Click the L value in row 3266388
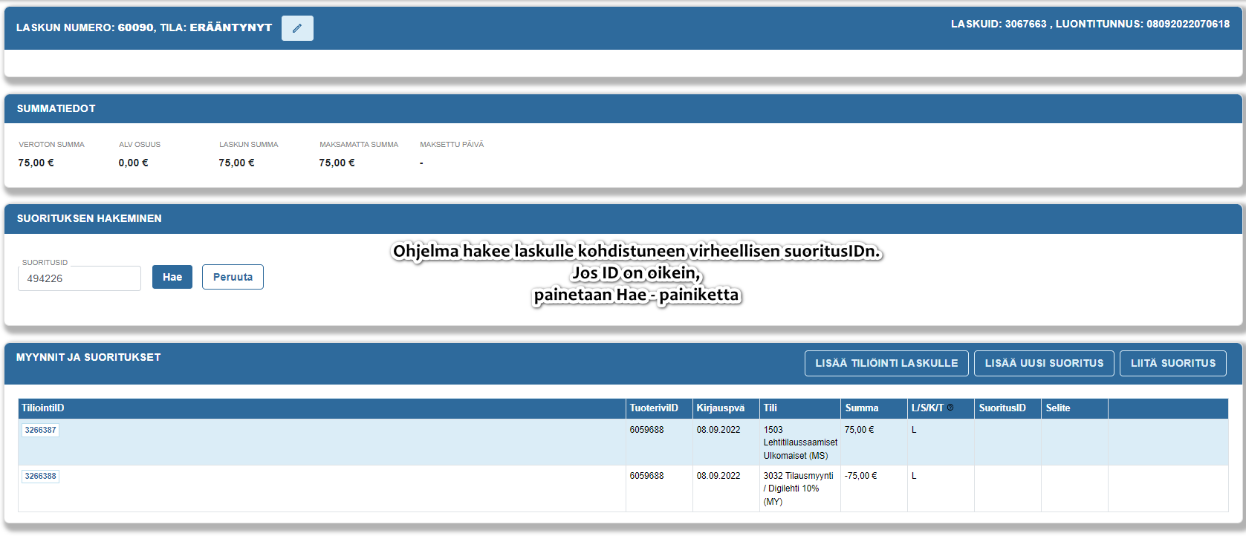1246x536 pixels. tap(914, 476)
